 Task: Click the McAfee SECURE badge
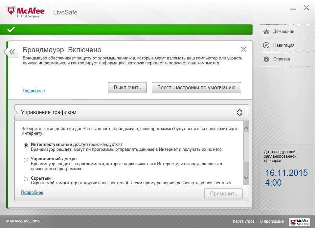pyautogui.click(x=299, y=222)
